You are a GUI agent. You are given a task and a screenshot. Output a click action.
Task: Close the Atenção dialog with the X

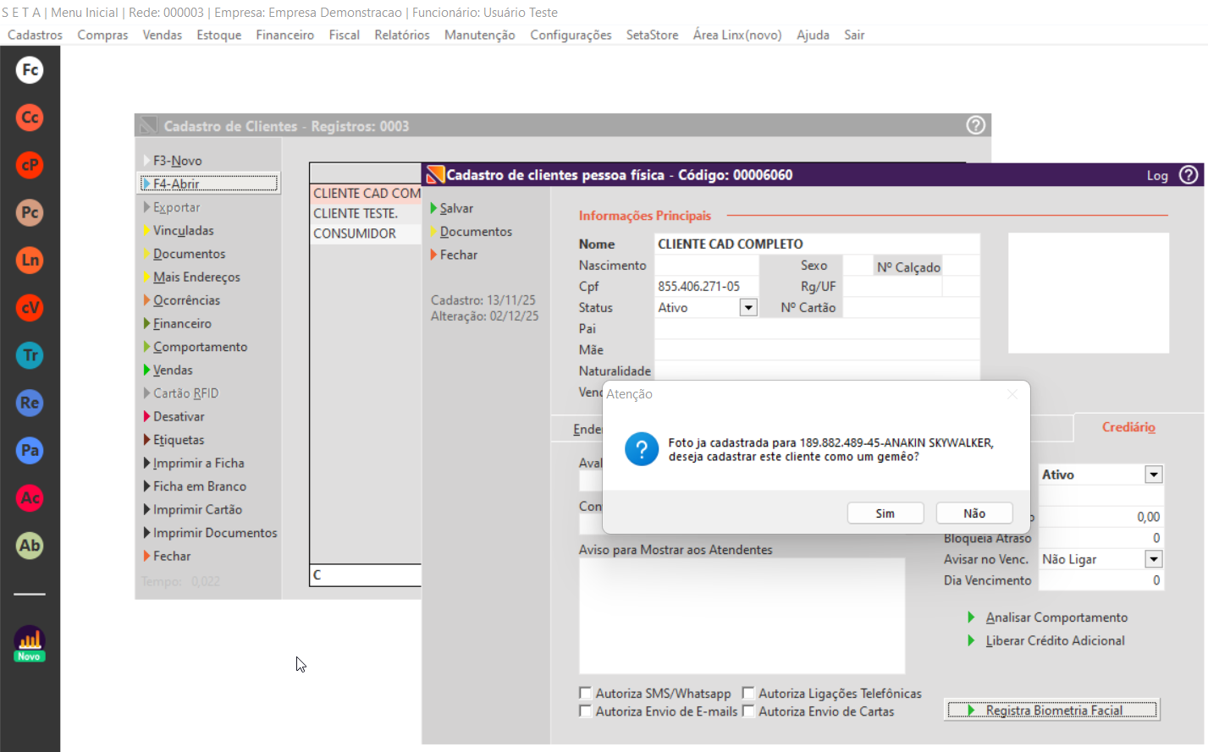[x=1012, y=394]
